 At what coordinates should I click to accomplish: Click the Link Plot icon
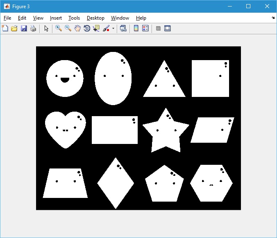(x=123, y=28)
